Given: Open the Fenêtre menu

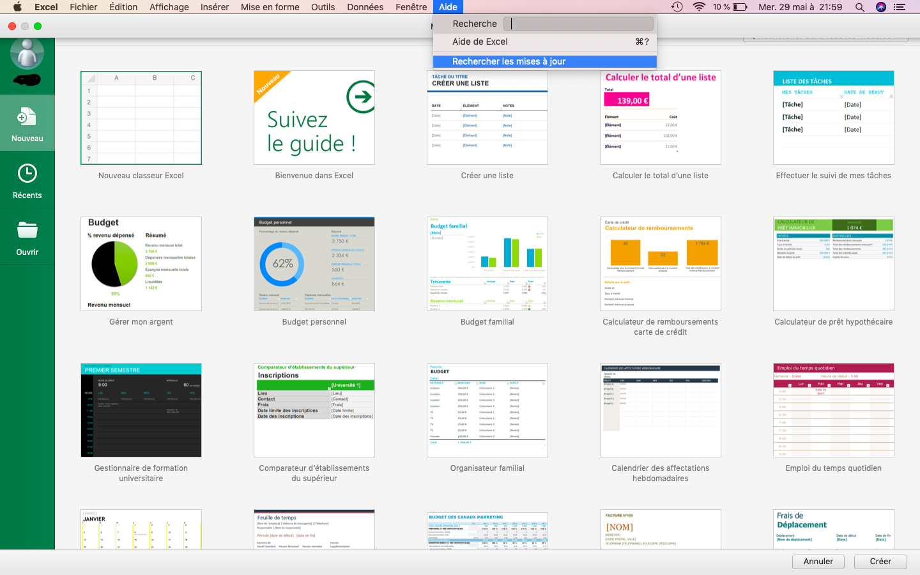Looking at the screenshot, I should [411, 7].
